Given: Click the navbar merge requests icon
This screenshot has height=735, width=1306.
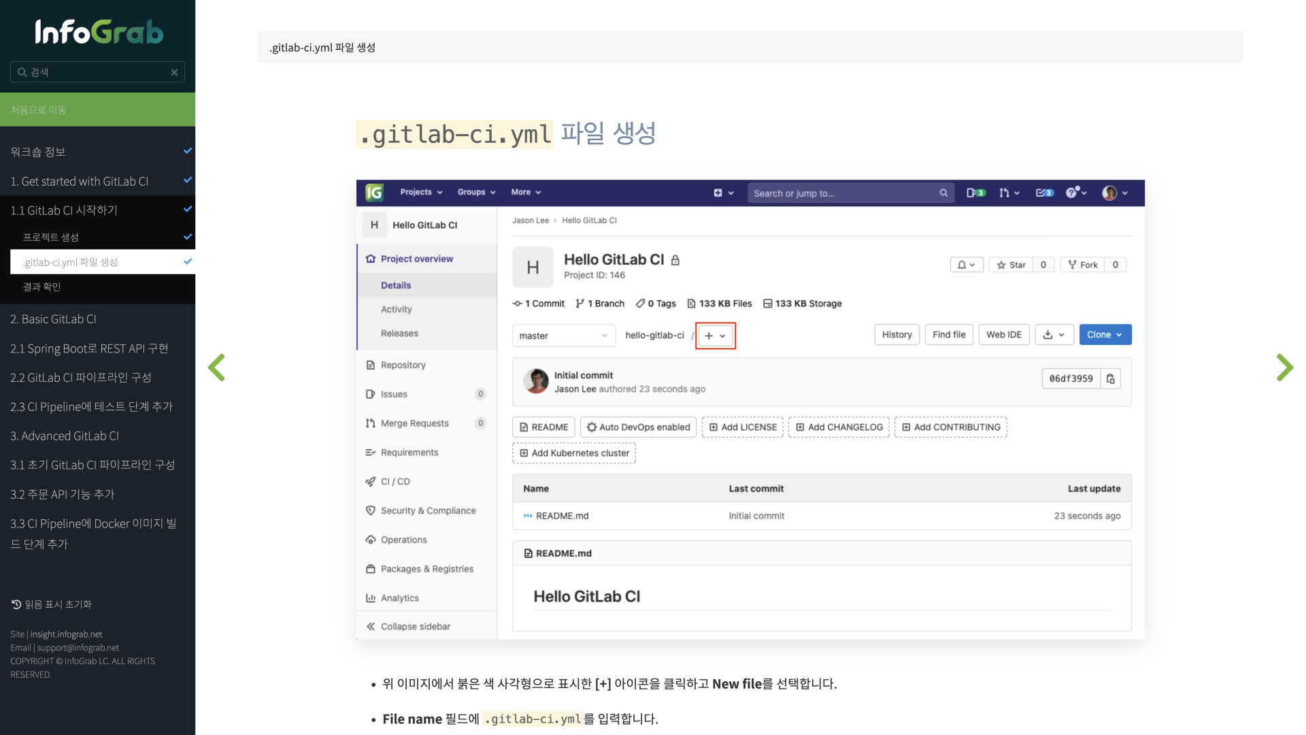Looking at the screenshot, I should click(x=1009, y=193).
